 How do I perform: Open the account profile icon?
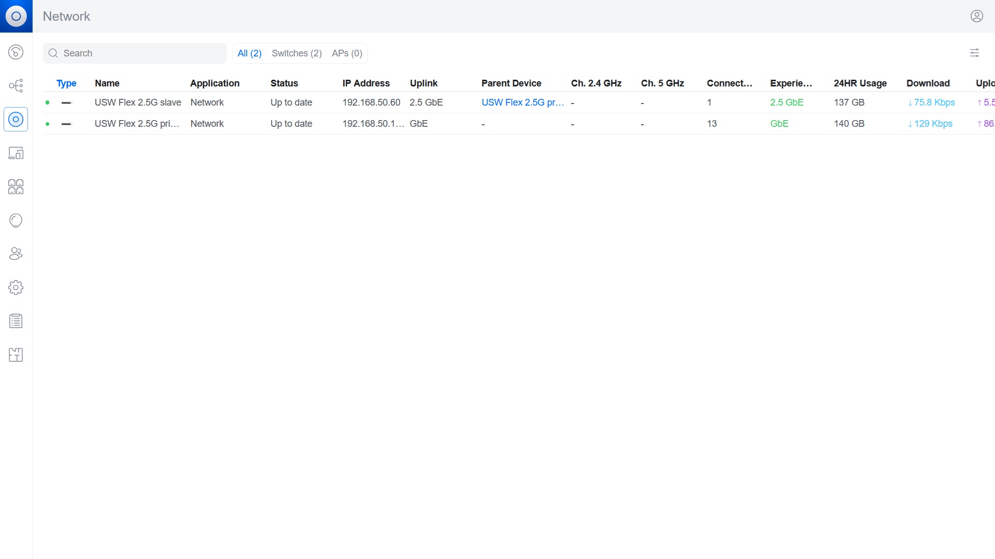point(977,16)
